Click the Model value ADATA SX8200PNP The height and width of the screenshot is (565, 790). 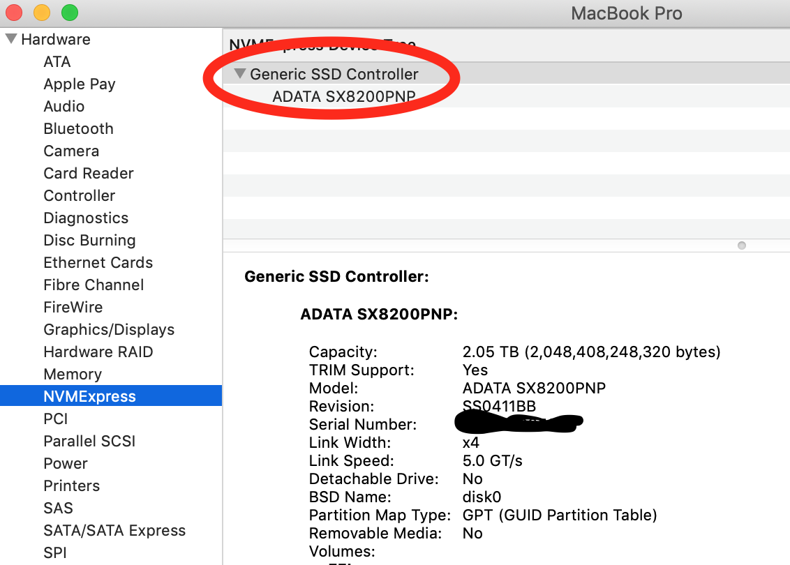point(534,388)
